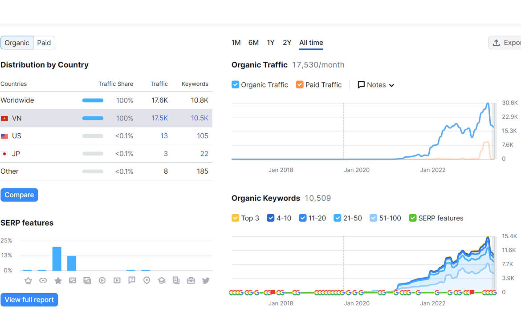Open JP keywords link 22
The width and height of the screenshot is (521, 311).
(x=204, y=154)
